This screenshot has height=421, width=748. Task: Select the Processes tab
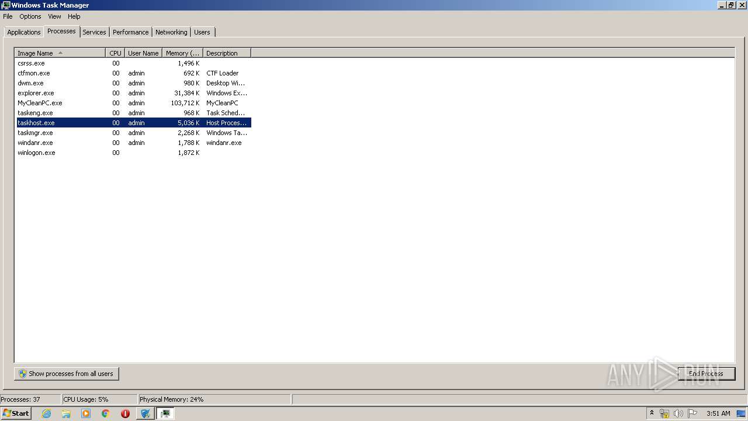click(x=61, y=31)
